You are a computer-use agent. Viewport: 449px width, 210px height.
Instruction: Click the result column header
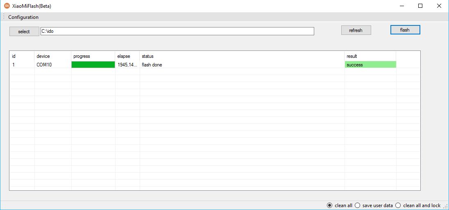click(x=370, y=56)
